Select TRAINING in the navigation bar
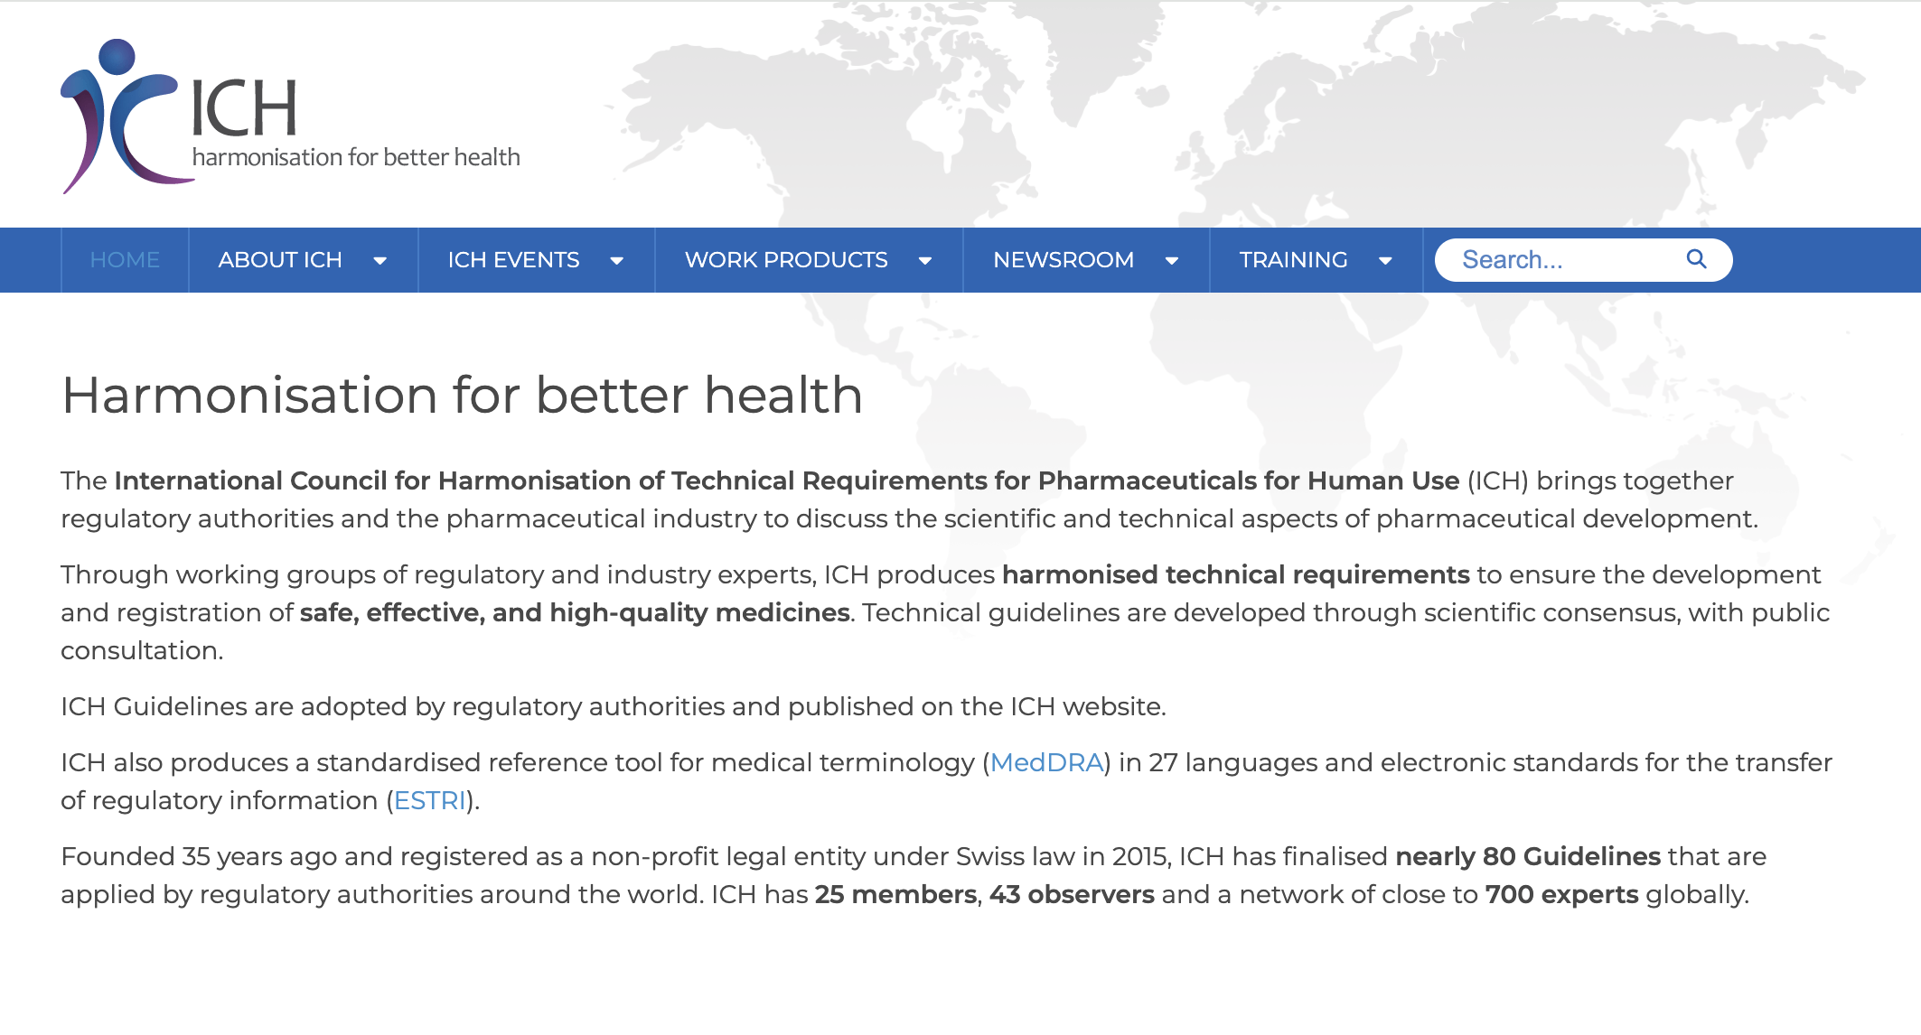This screenshot has width=1921, height=1035. tap(1293, 260)
